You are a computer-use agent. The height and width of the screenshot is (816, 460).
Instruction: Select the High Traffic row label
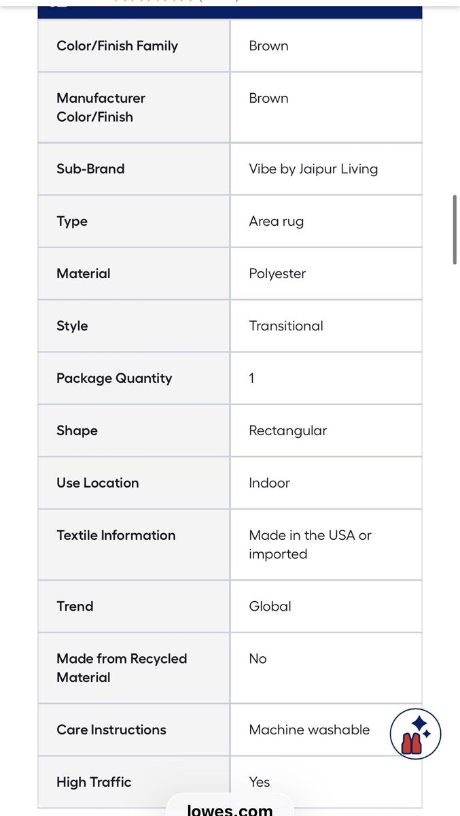coord(94,782)
